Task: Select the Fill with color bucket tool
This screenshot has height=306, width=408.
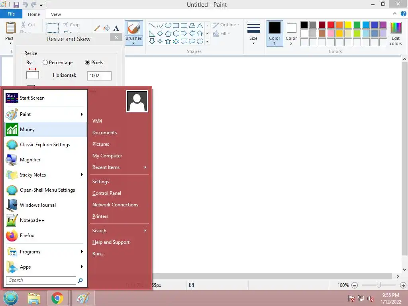Action: (107, 28)
